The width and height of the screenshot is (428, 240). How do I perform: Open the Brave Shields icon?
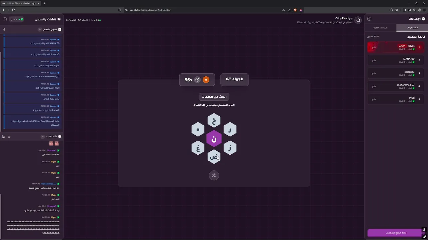click(295, 10)
